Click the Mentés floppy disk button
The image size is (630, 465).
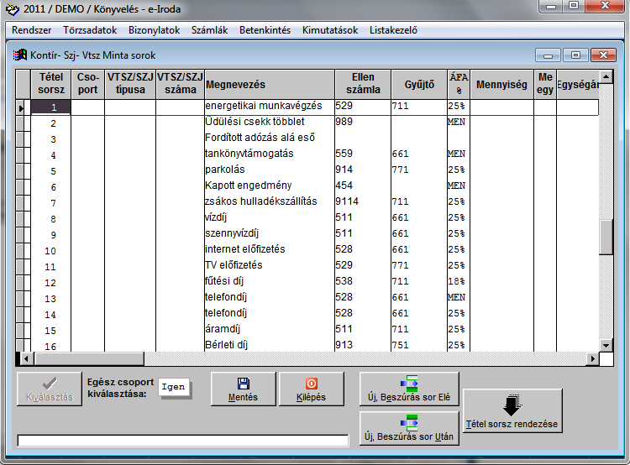(244, 389)
